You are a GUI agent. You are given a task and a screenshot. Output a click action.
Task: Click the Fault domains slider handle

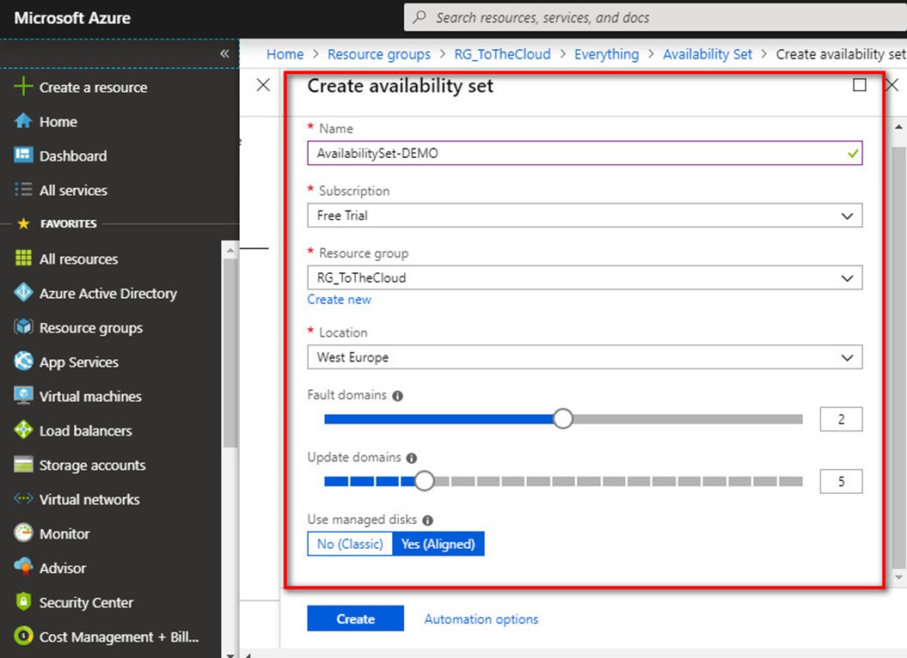(x=563, y=418)
